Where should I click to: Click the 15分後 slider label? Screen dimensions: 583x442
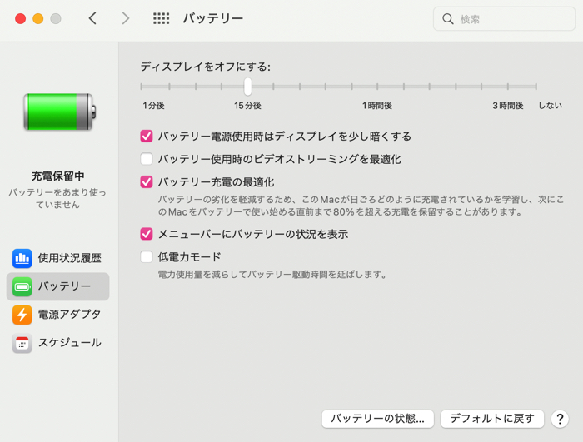tap(247, 106)
